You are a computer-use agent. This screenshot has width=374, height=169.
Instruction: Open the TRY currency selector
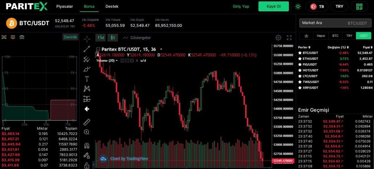(x=339, y=7)
